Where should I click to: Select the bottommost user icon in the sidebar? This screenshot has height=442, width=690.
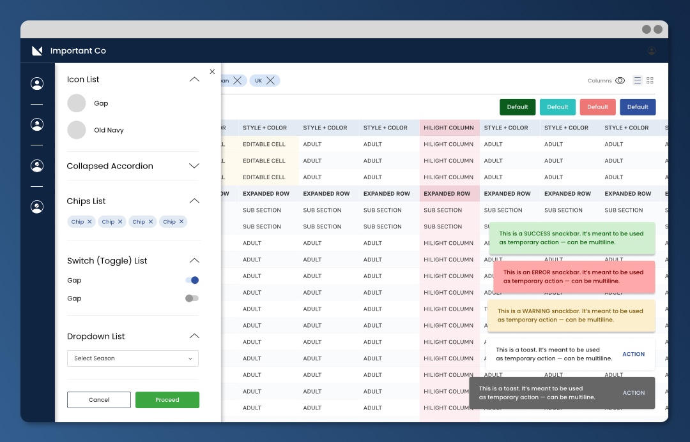click(x=37, y=207)
